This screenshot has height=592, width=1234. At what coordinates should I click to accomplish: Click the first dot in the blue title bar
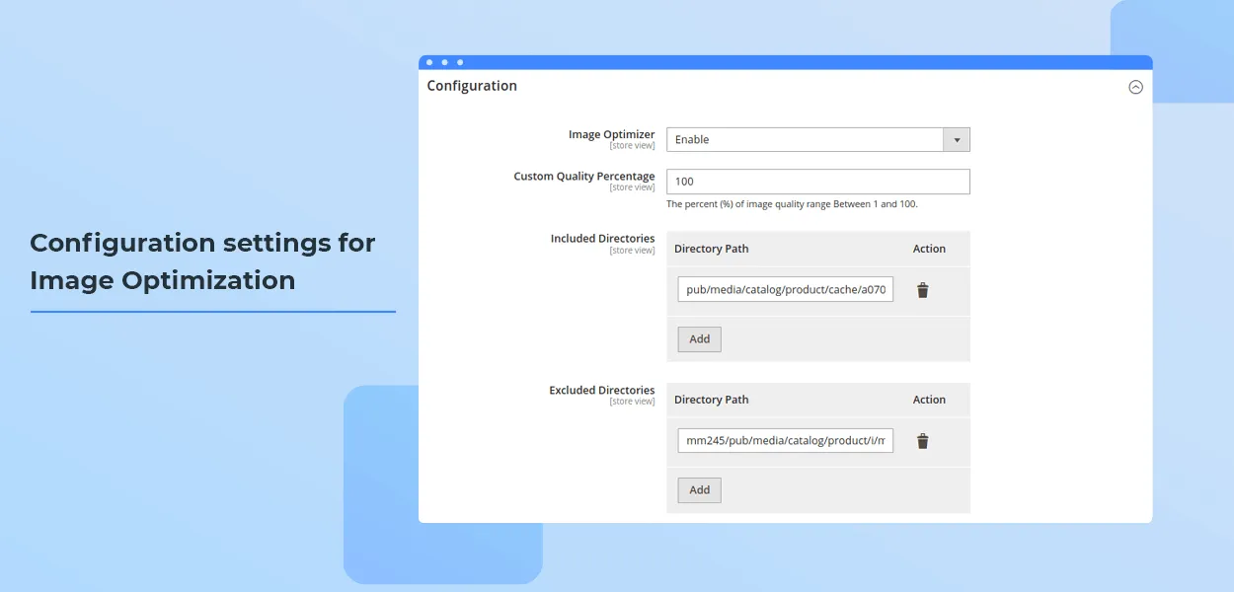point(429,62)
